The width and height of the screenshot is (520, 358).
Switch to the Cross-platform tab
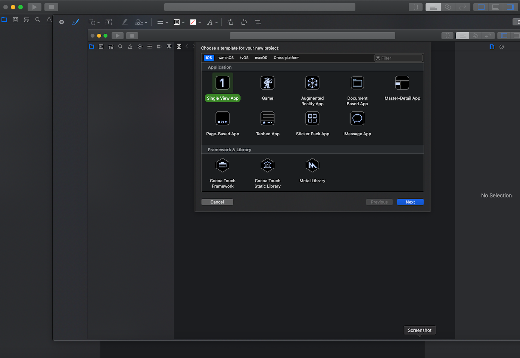click(x=286, y=58)
